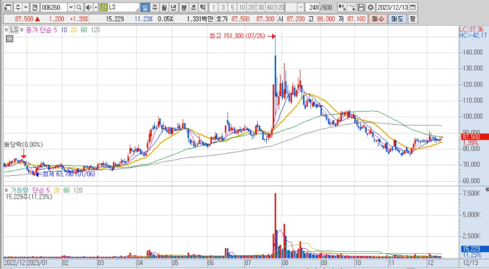Viewport: 489px width, 269px height.
Task: Expand the stock code 006260 dropdown
Action: pyautogui.click(x=71, y=7)
